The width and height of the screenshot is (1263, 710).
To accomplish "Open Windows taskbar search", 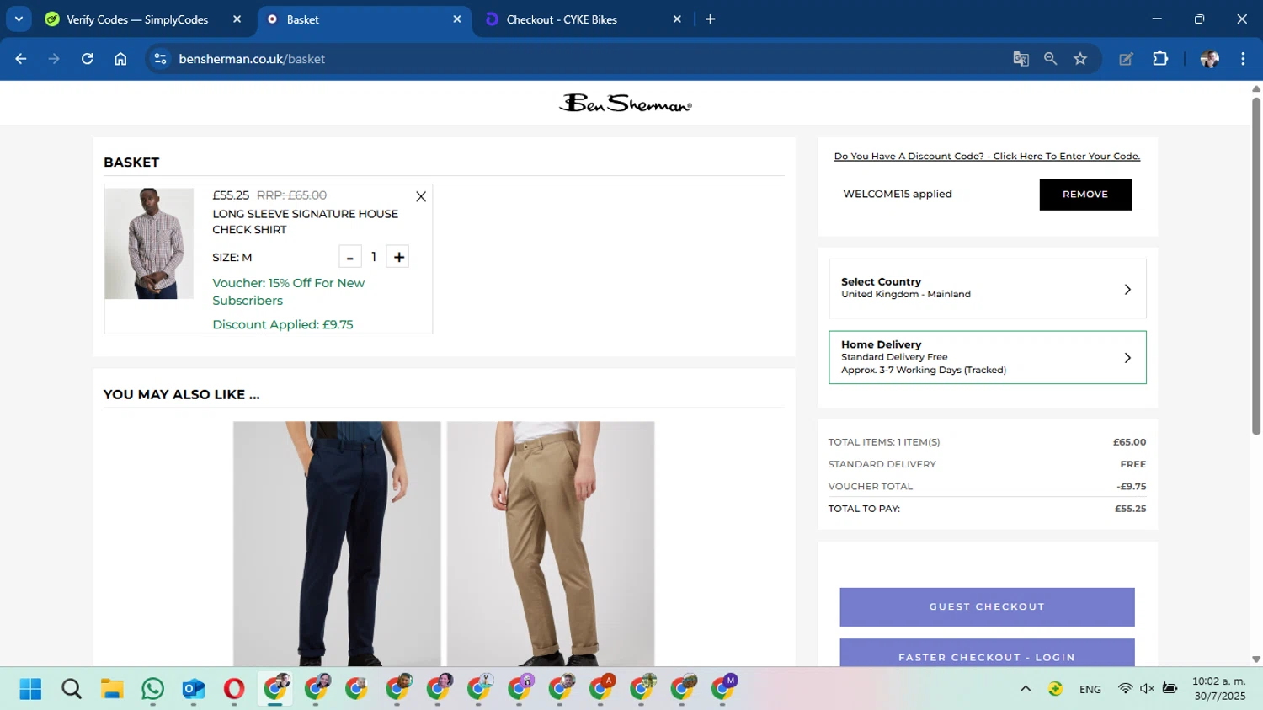I will pyautogui.click(x=72, y=689).
